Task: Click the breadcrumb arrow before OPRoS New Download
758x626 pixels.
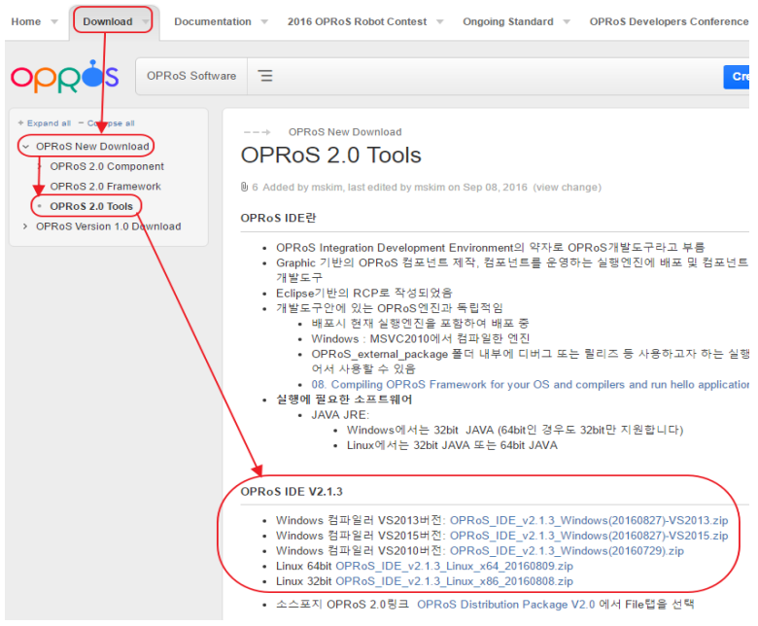Action: tap(257, 132)
